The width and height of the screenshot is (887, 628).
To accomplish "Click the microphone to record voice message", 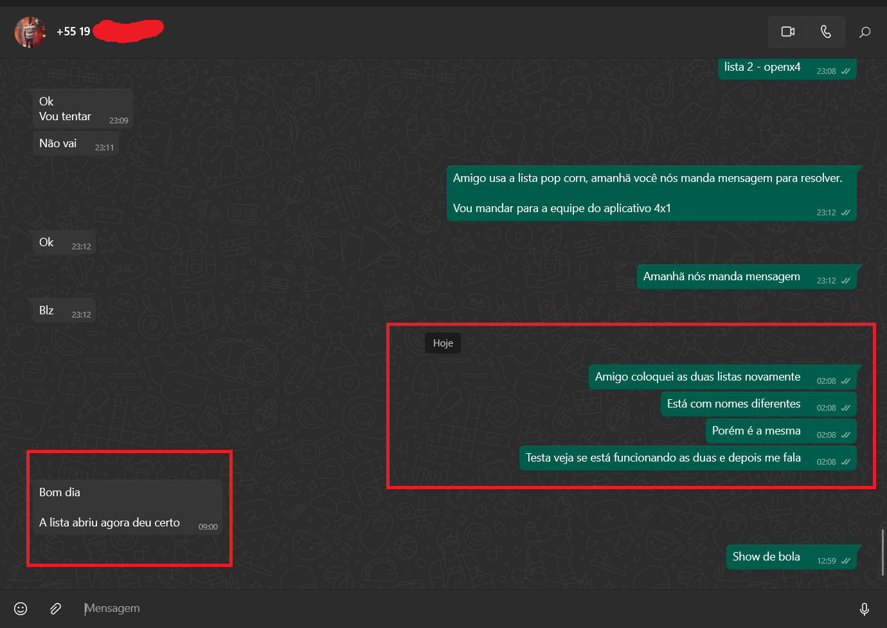I will coord(865,608).
